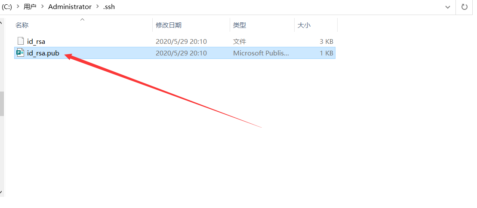Viewport: 477px width, 208px height.
Task: Click the 1 KB size cell
Action: click(326, 53)
